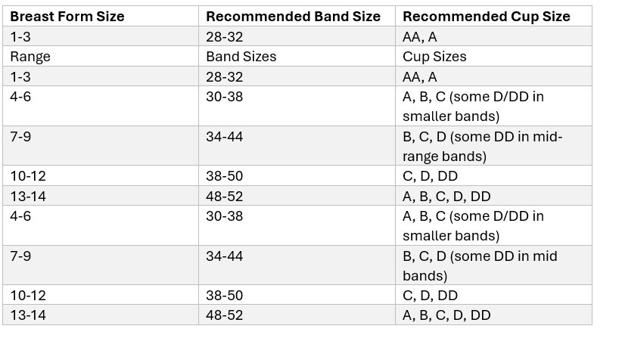Select the '28-32' cell below 'Band Sizes'

point(297,76)
